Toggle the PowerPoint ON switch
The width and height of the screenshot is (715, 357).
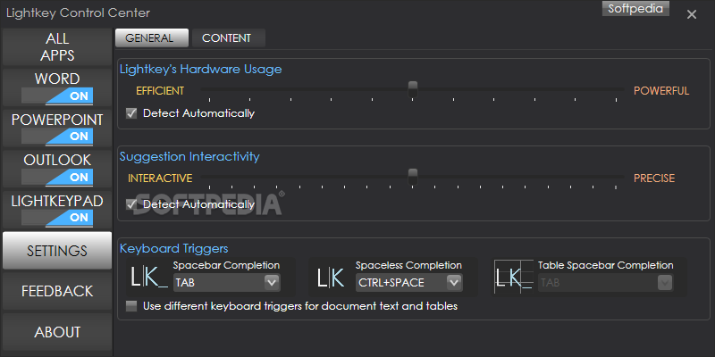[x=57, y=137]
